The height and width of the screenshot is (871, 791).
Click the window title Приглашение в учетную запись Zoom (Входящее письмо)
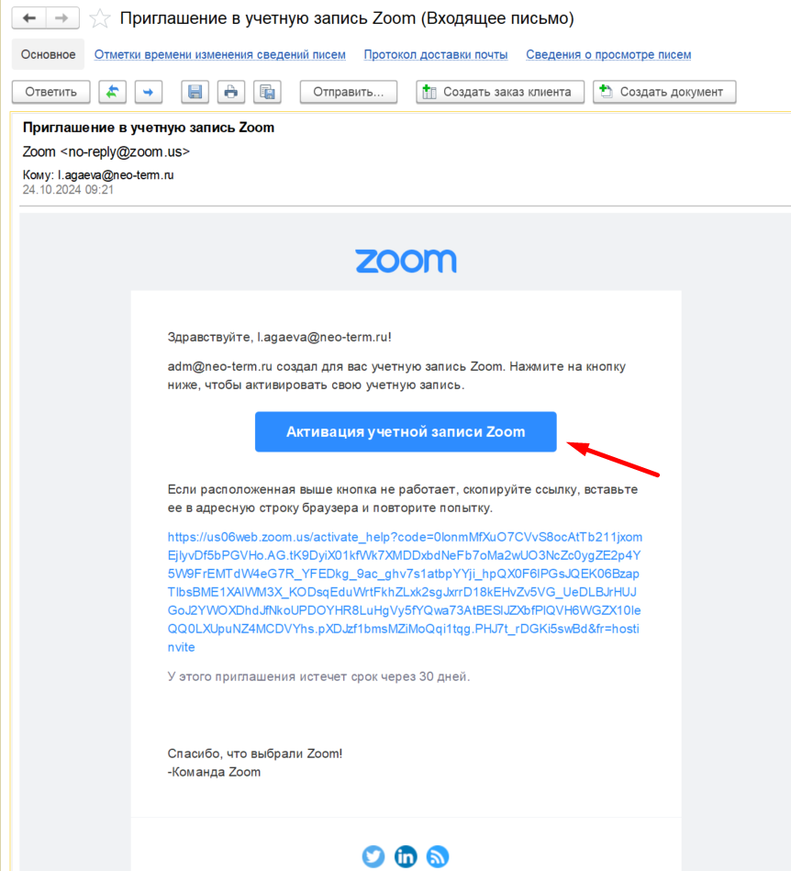click(347, 18)
